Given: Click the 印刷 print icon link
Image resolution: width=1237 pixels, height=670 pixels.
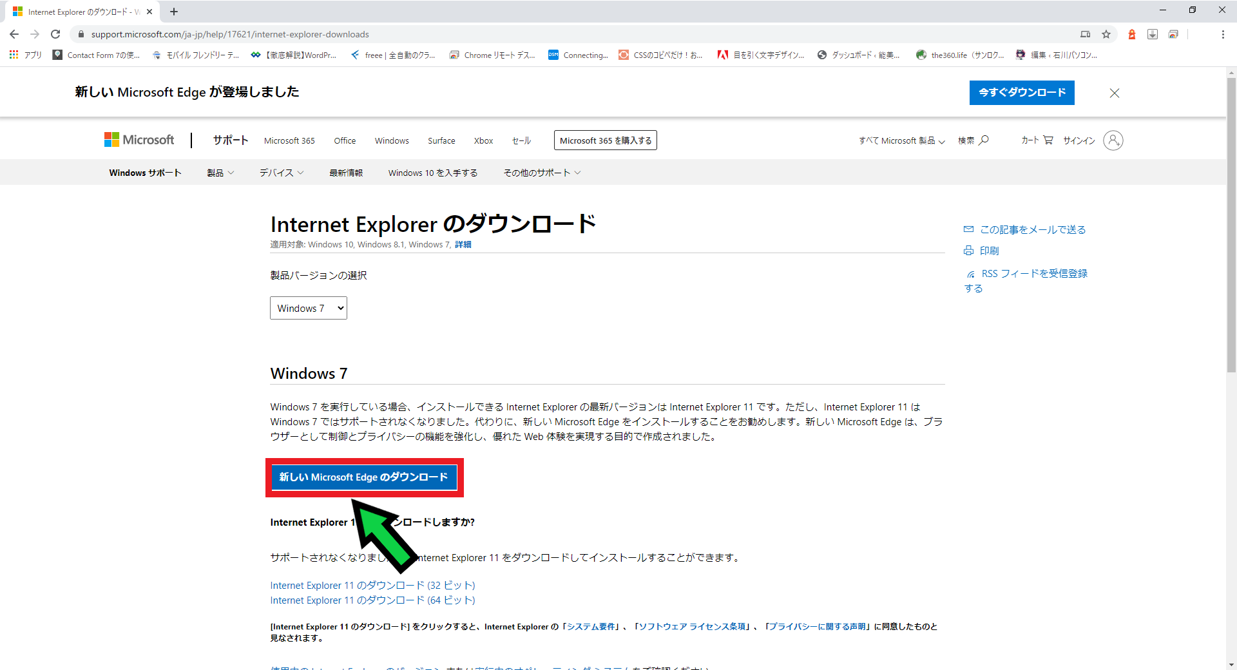Looking at the screenshot, I should click(981, 251).
